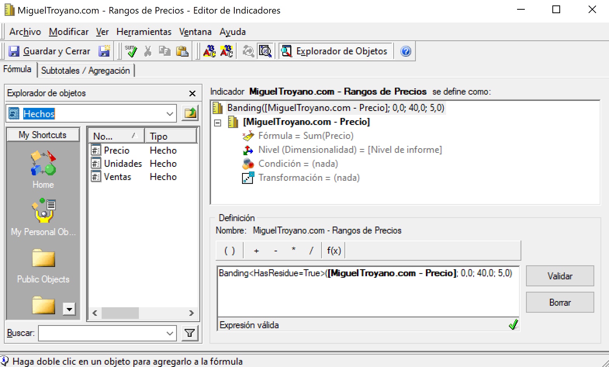Select the Ventas fact row
This screenshot has height=367, width=609.
point(144,177)
